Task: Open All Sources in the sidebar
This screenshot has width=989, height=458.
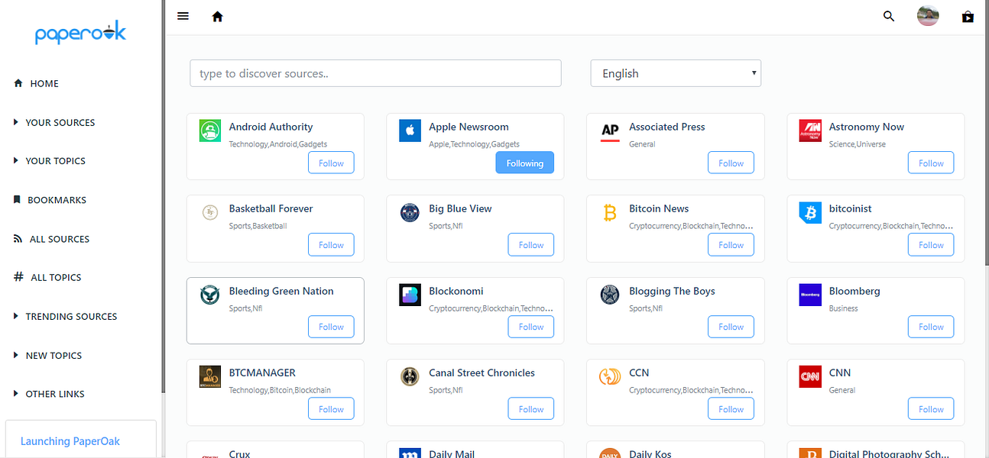Action: click(52, 239)
